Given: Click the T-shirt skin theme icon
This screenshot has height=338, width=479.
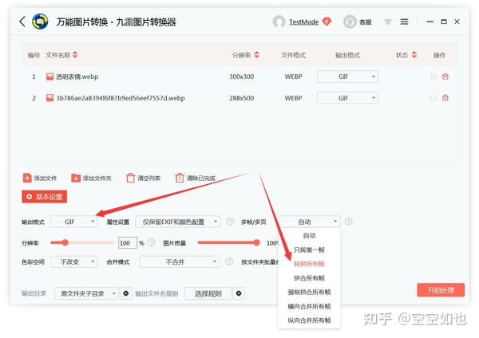Looking at the screenshot, I should click(x=388, y=22).
